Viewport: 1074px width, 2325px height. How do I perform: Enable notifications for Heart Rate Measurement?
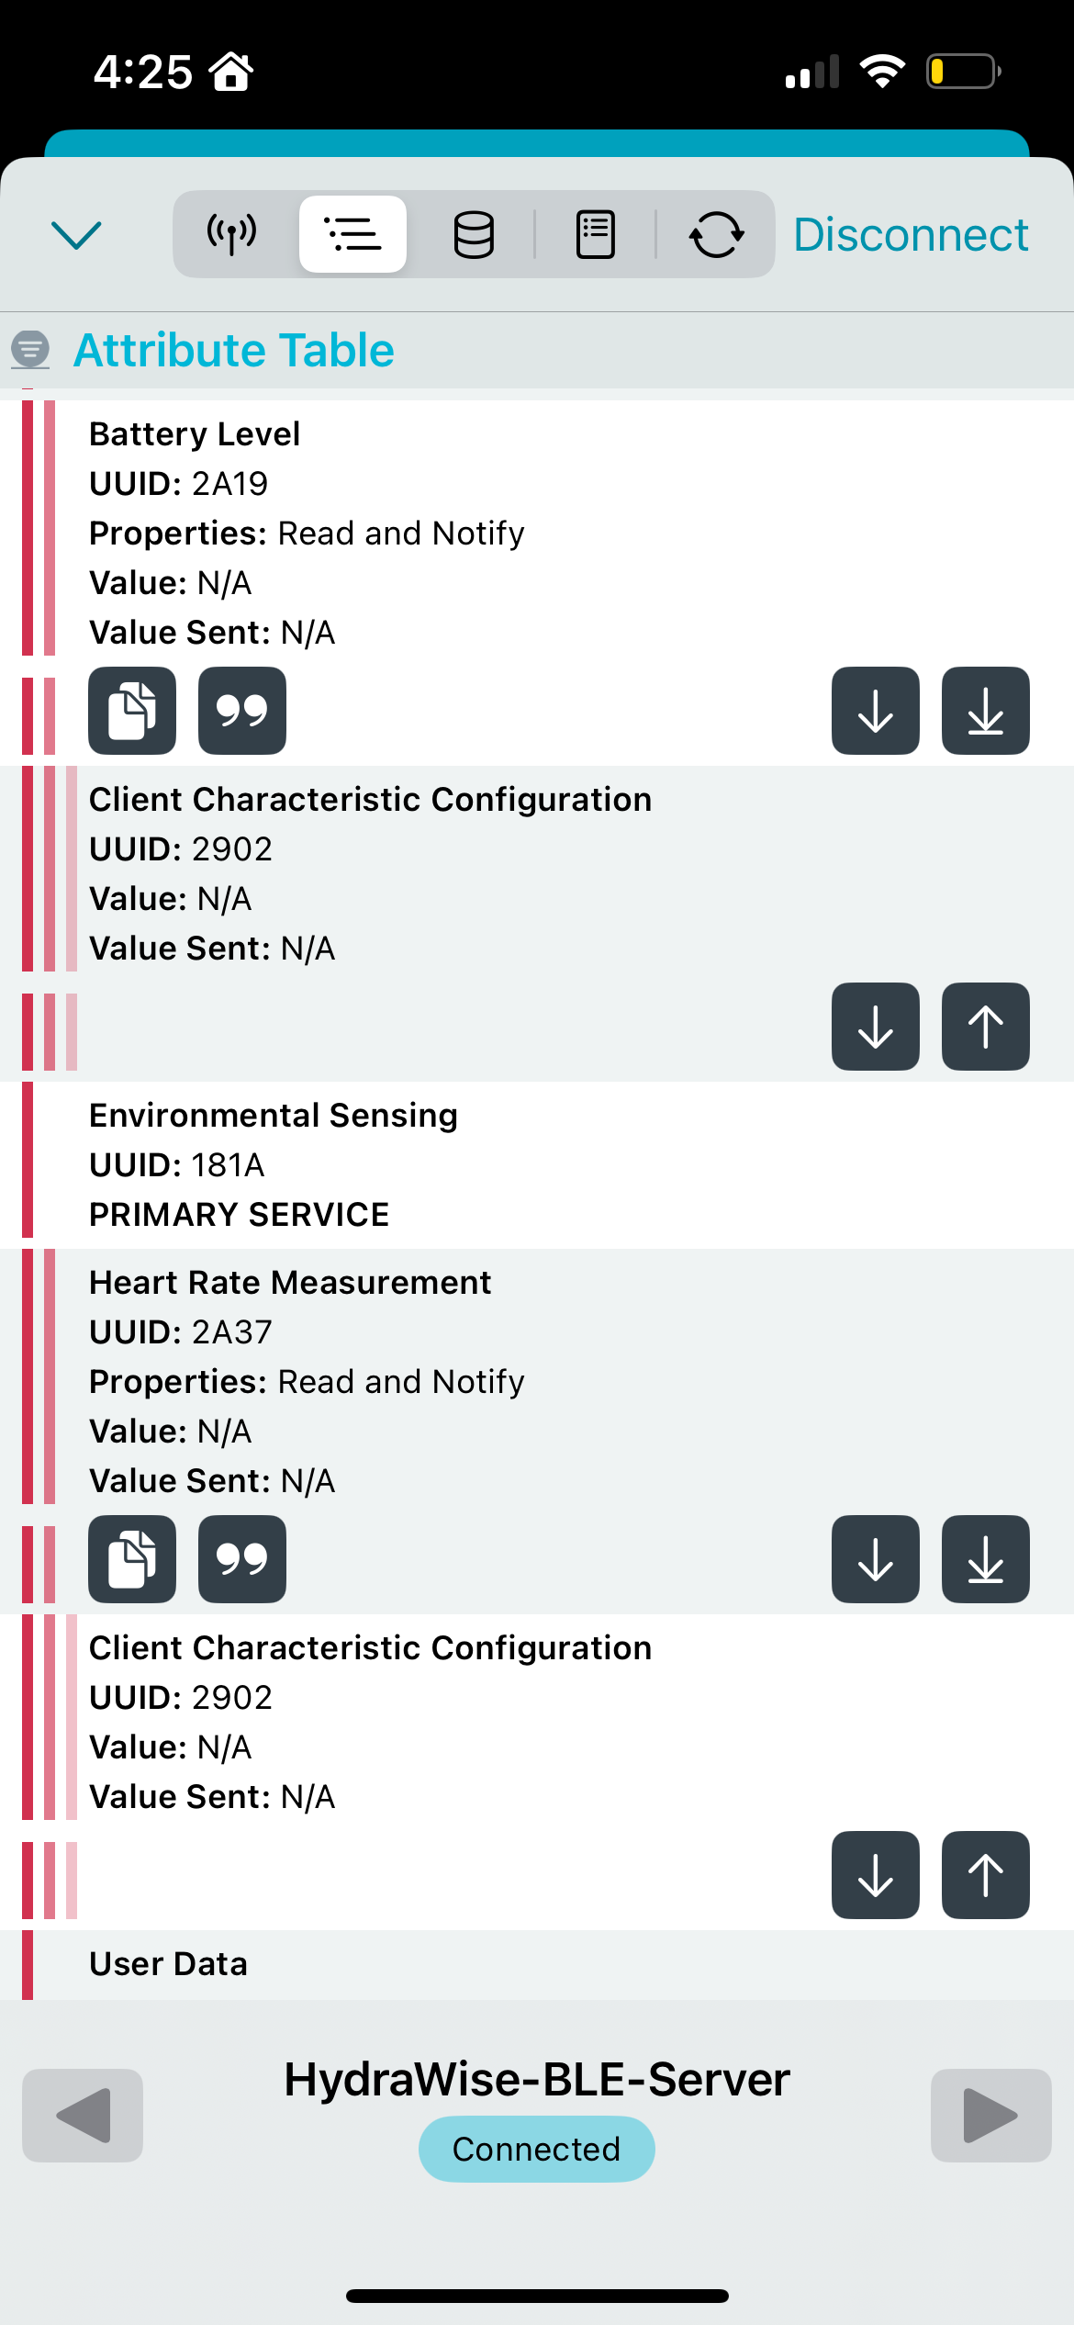point(986,1559)
